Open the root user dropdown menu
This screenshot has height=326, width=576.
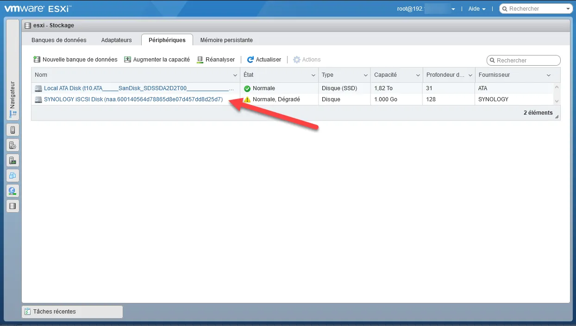tap(426, 9)
